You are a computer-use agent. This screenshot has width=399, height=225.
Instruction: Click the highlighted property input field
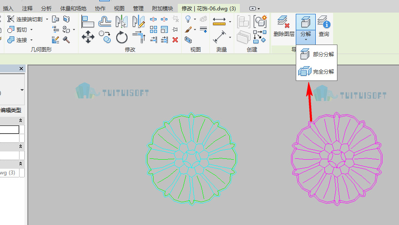10,129
